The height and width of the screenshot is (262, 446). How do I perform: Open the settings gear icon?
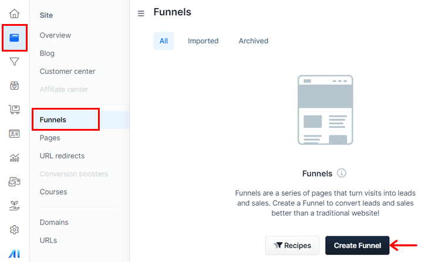pyautogui.click(x=14, y=230)
